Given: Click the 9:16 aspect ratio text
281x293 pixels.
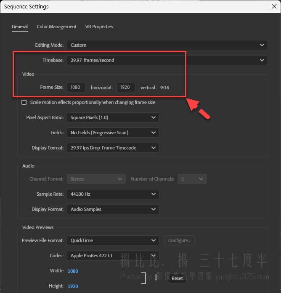Looking at the screenshot, I should tap(164, 88).
